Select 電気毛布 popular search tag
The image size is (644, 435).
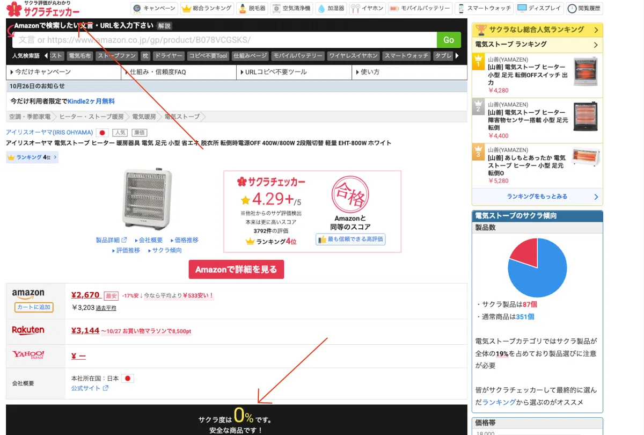[x=79, y=56]
